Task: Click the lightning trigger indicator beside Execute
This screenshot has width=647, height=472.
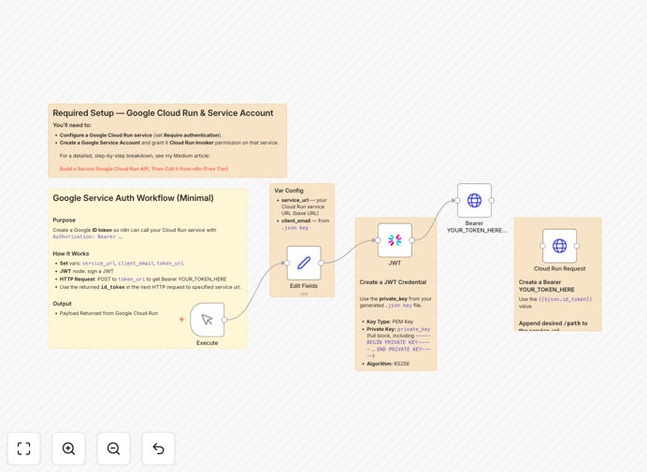Action: coord(181,320)
